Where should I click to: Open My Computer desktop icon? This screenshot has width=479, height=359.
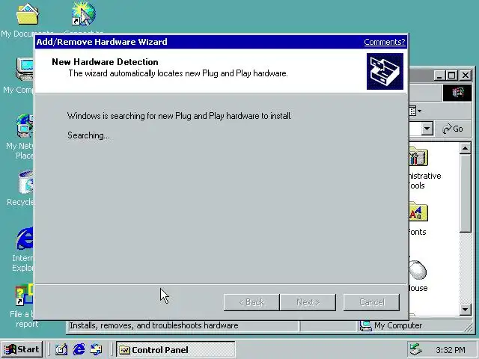click(x=25, y=70)
